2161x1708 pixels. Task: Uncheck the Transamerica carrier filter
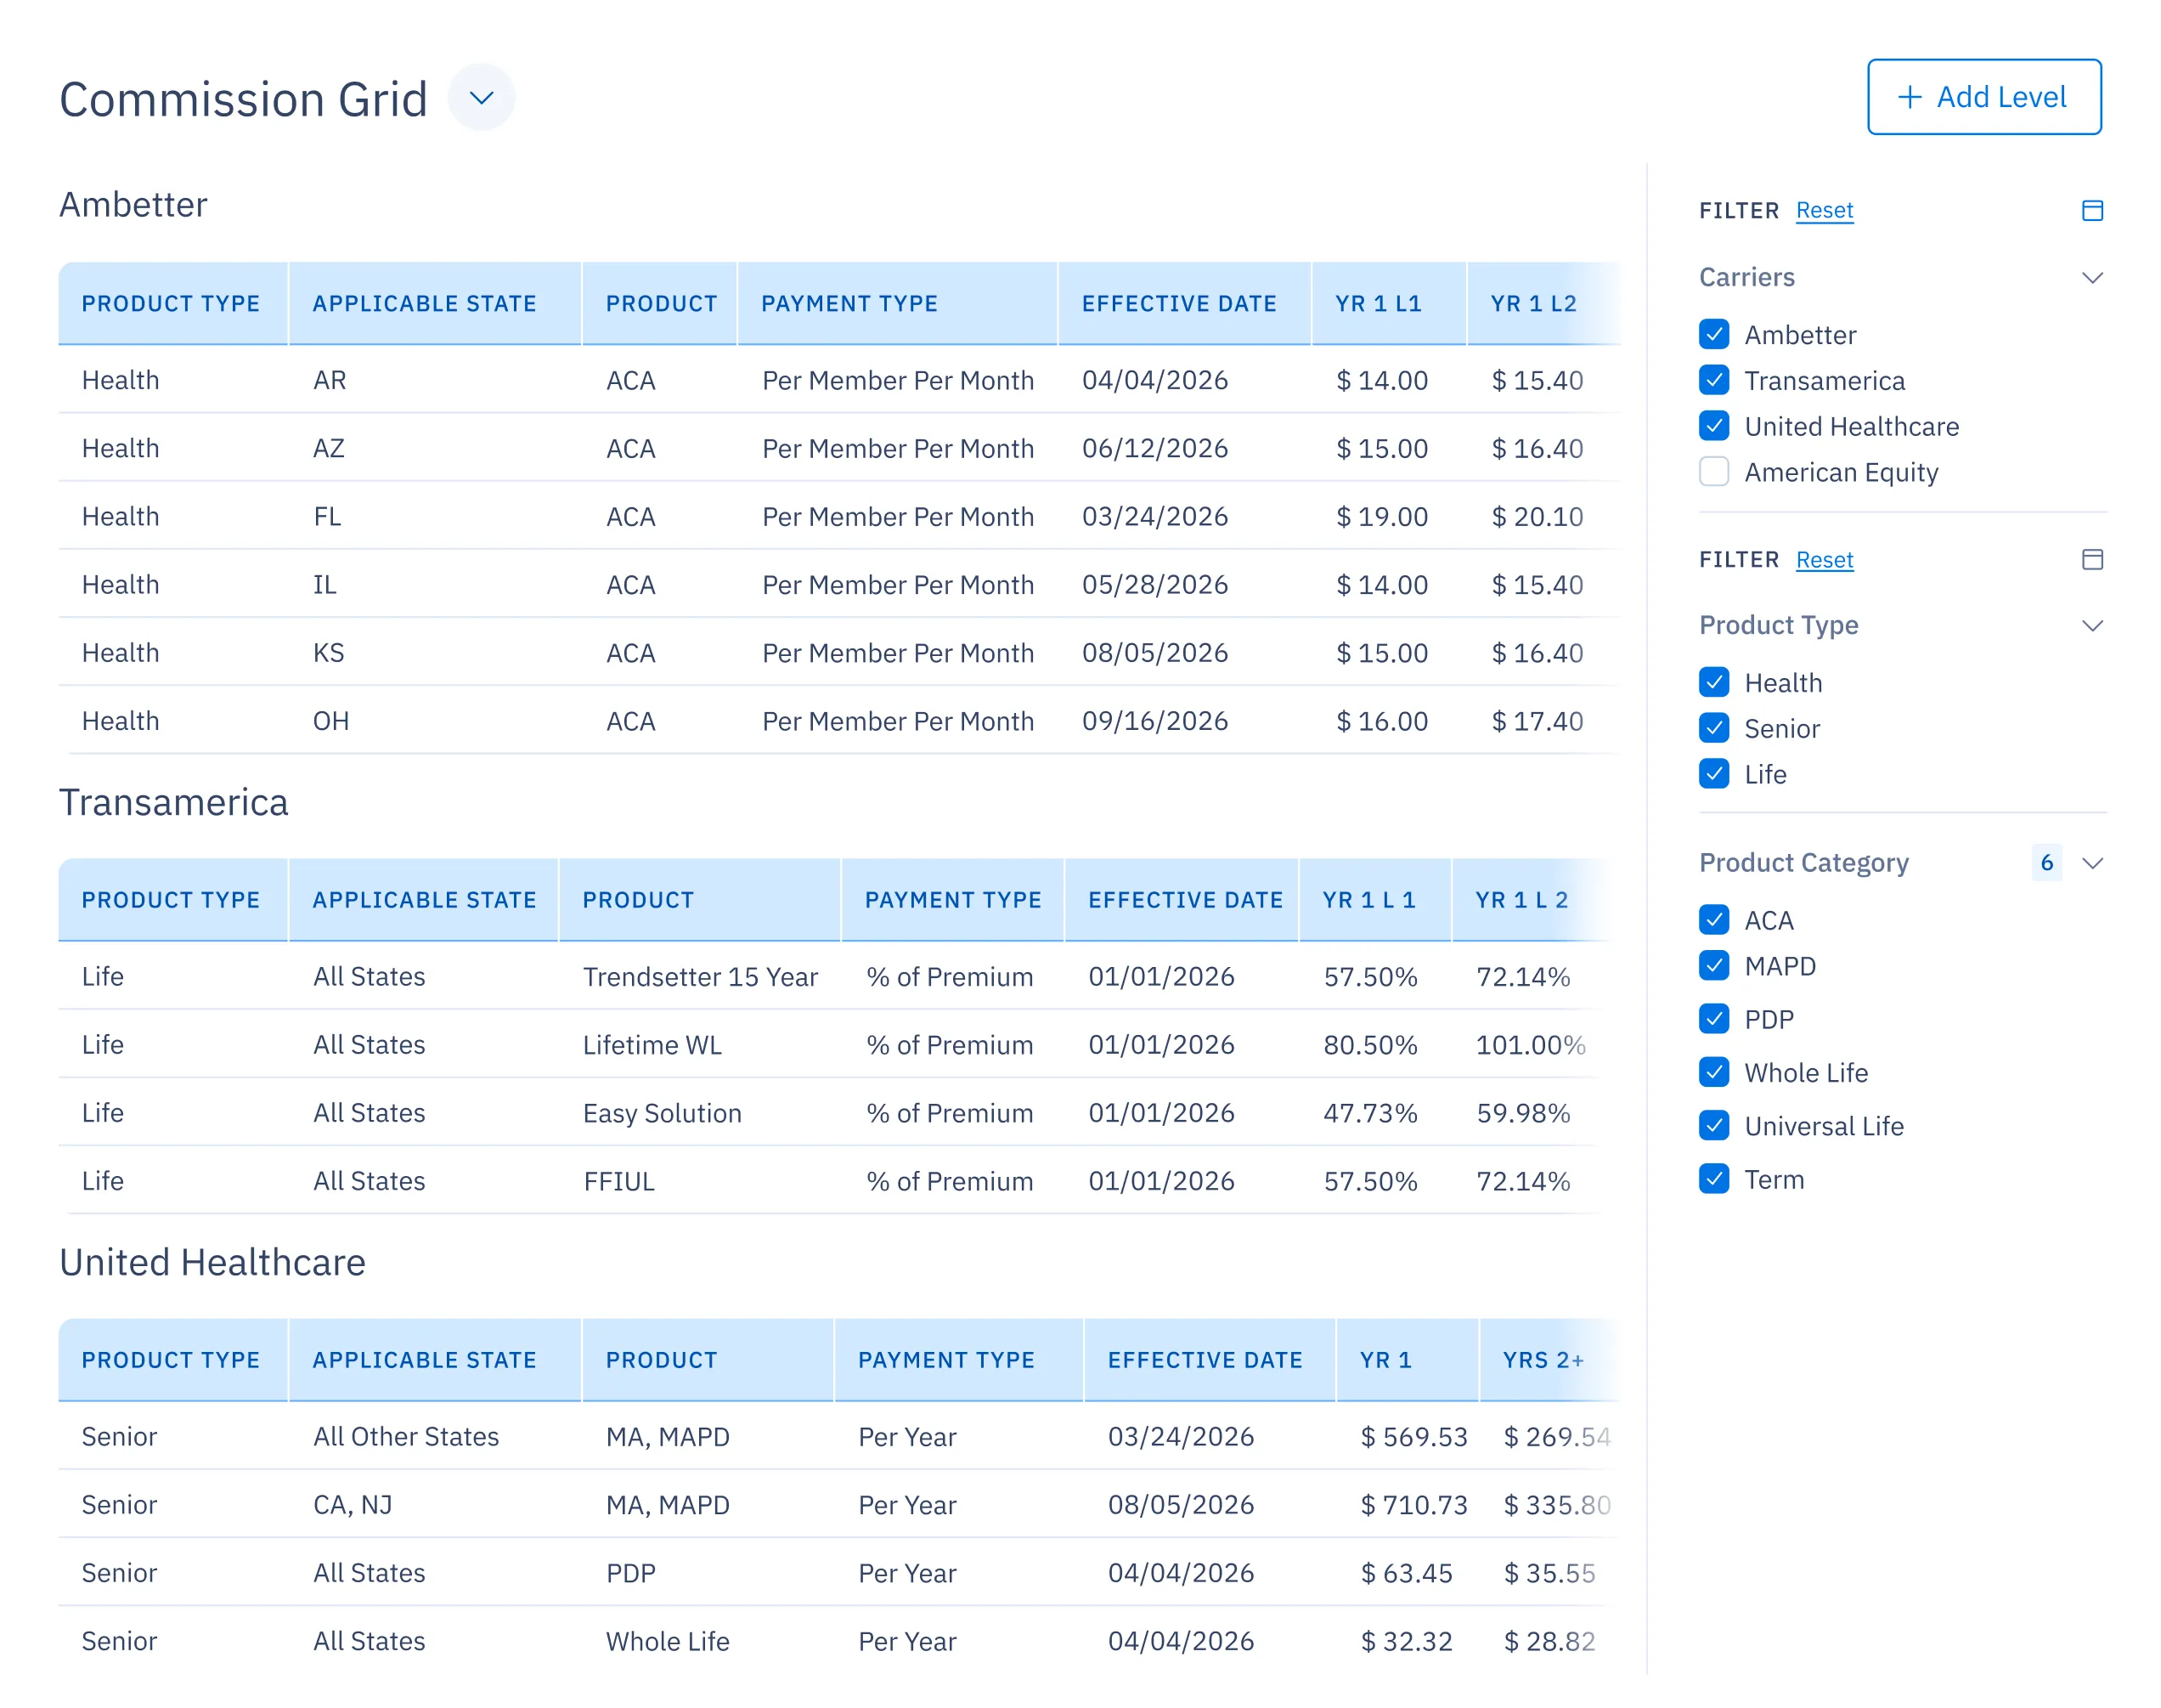(1714, 381)
